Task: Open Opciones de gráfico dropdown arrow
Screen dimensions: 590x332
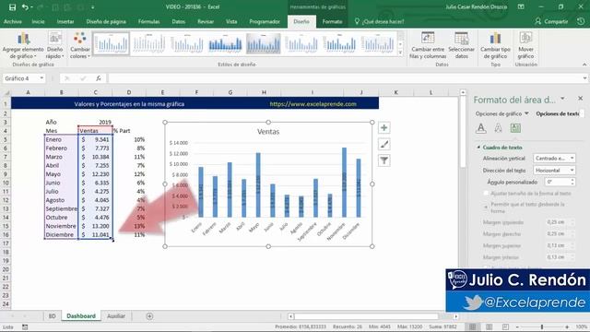Action: 526,113
